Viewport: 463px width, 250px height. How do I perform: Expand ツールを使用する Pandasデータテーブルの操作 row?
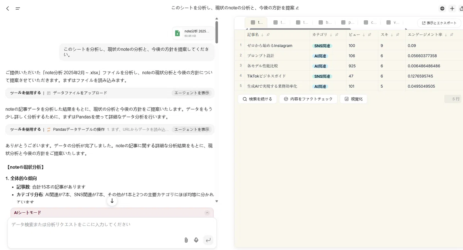point(110,129)
